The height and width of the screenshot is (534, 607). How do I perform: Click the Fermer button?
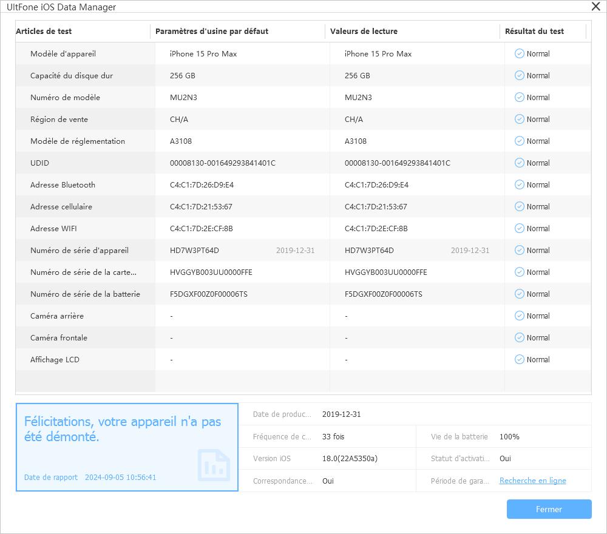pos(549,509)
